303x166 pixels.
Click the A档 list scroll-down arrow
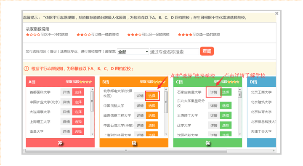tap(92, 134)
